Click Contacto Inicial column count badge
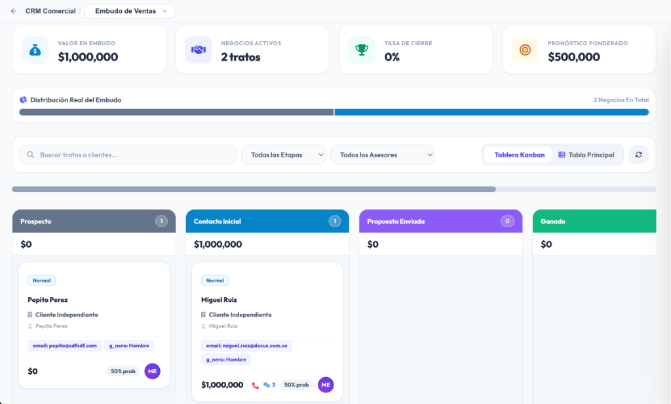This screenshot has height=404, width=671. point(335,221)
